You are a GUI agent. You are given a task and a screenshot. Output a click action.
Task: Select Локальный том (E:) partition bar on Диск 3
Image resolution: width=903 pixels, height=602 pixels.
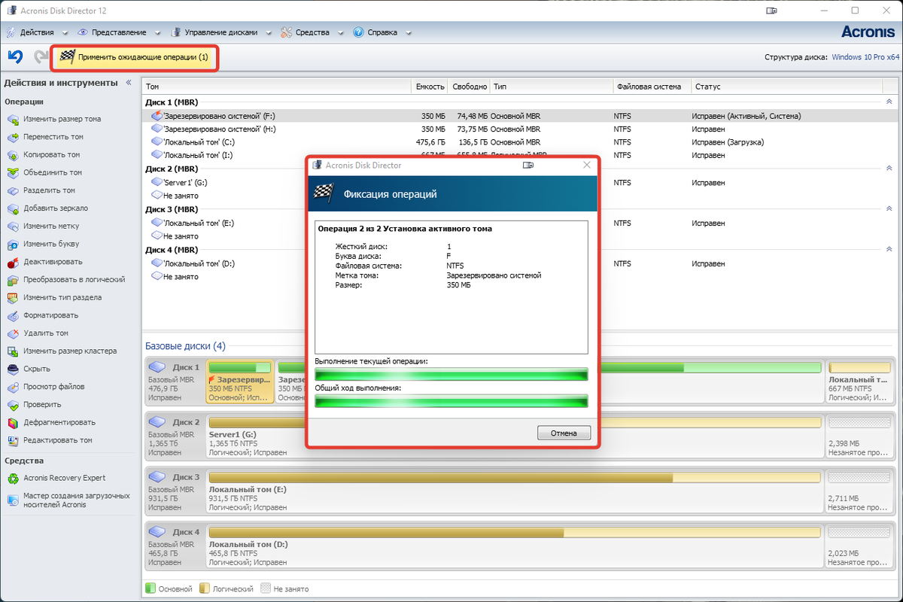515,491
